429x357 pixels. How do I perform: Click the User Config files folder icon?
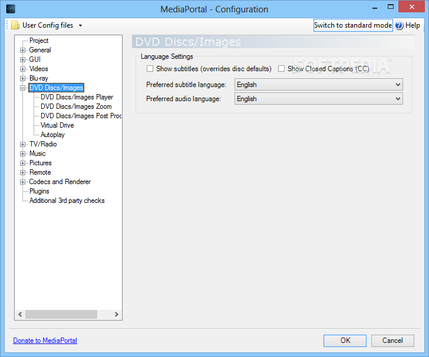pos(15,25)
